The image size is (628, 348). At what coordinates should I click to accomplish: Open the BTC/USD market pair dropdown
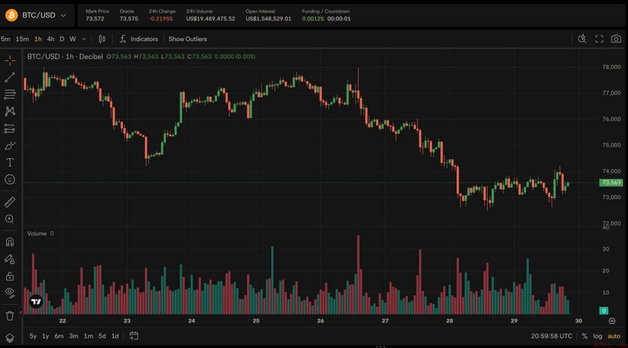(x=37, y=15)
